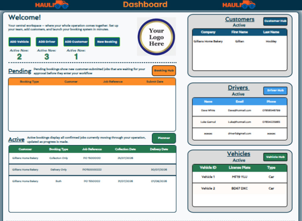Click the Your Logo Here image

pyautogui.click(x=156, y=37)
